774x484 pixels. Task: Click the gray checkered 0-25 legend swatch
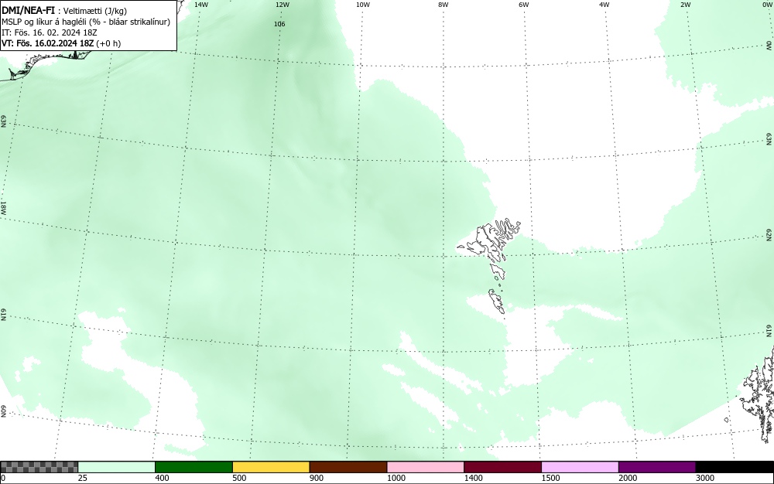[39, 467]
